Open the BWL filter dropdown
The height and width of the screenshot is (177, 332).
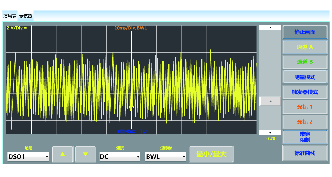click(165, 157)
